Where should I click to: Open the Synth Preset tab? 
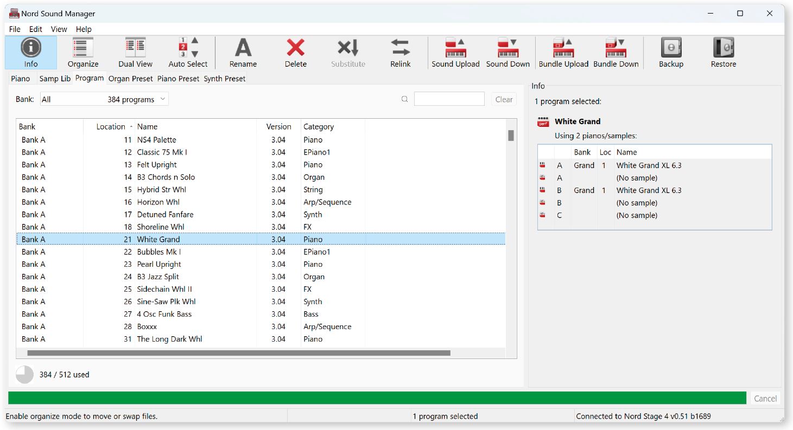225,79
